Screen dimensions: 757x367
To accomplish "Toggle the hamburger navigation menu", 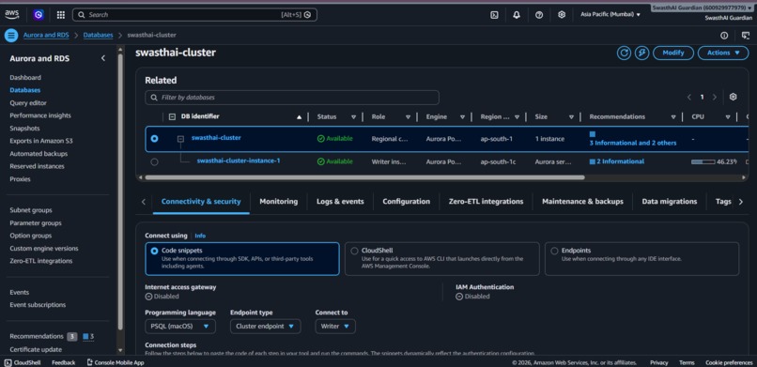I will click(11, 36).
